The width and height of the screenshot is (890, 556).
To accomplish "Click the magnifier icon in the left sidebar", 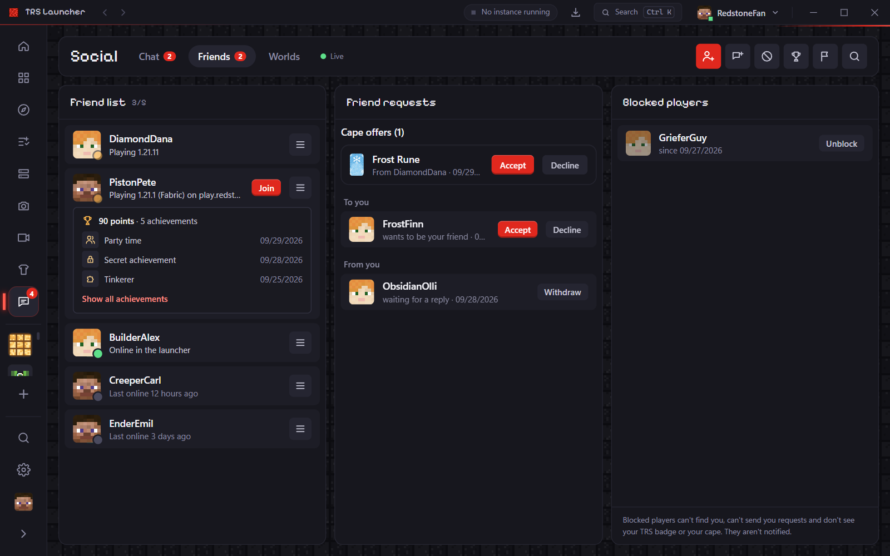I will tap(23, 438).
